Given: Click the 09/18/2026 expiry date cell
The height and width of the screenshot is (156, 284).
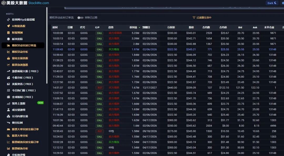Looking at the screenshot, I should (x=150, y=131).
